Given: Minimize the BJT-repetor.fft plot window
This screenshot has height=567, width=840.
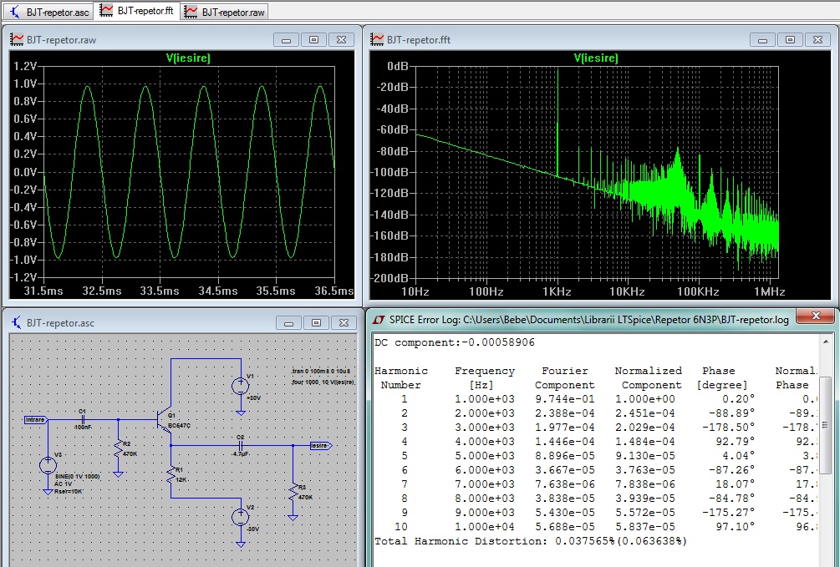Looking at the screenshot, I should [763, 39].
